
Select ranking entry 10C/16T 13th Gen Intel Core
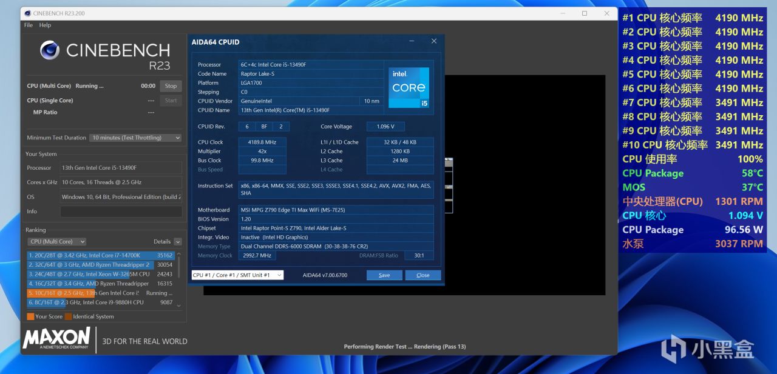(101, 293)
